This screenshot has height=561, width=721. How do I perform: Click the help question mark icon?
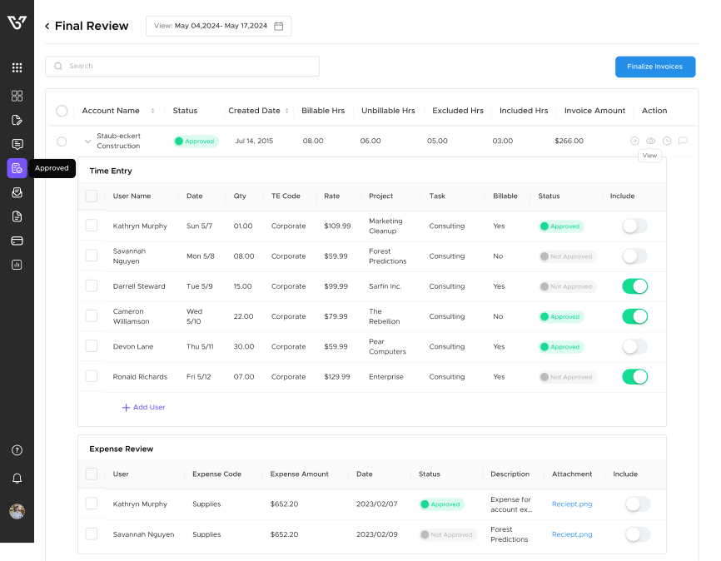pos(17,450)
